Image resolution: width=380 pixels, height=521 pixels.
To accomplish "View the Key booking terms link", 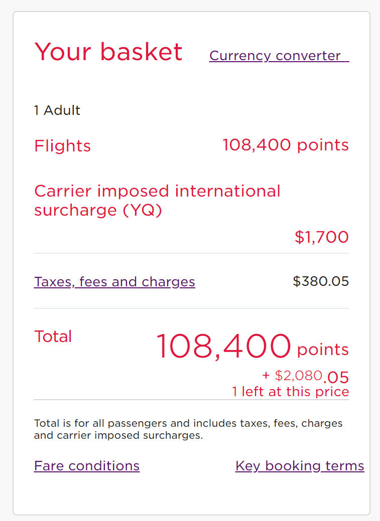I will [300, 466].
